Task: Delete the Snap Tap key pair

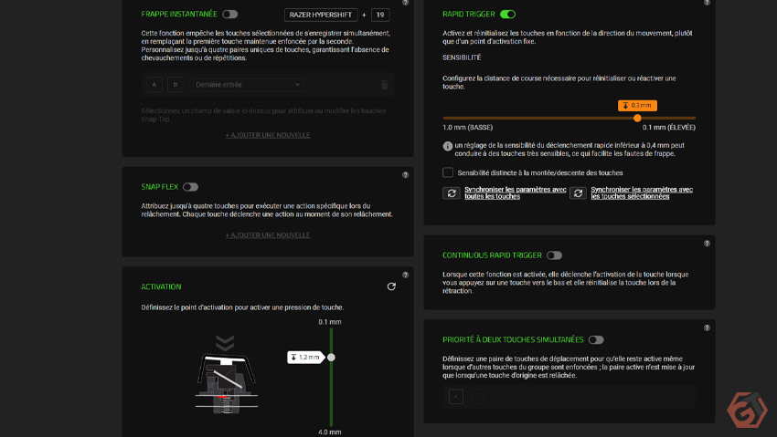Action: [385, 85]
